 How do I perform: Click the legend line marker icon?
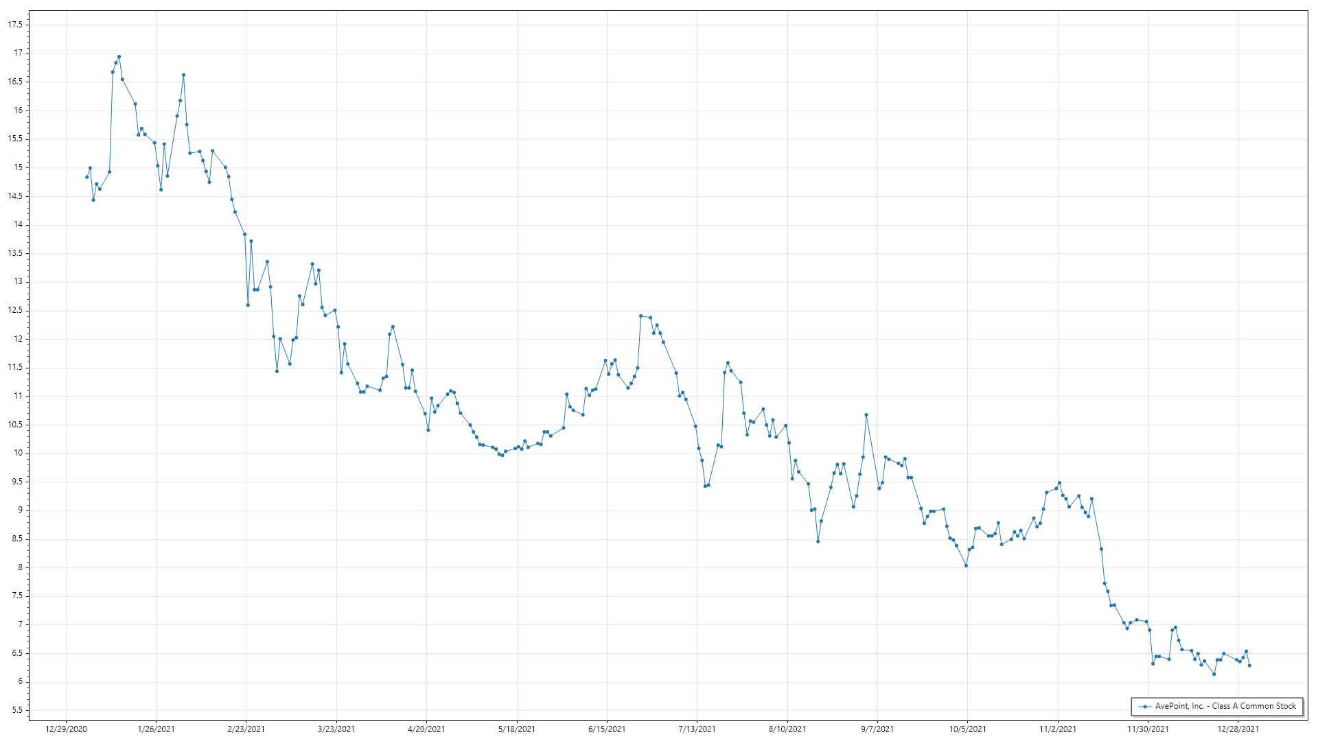(1144, 706)
